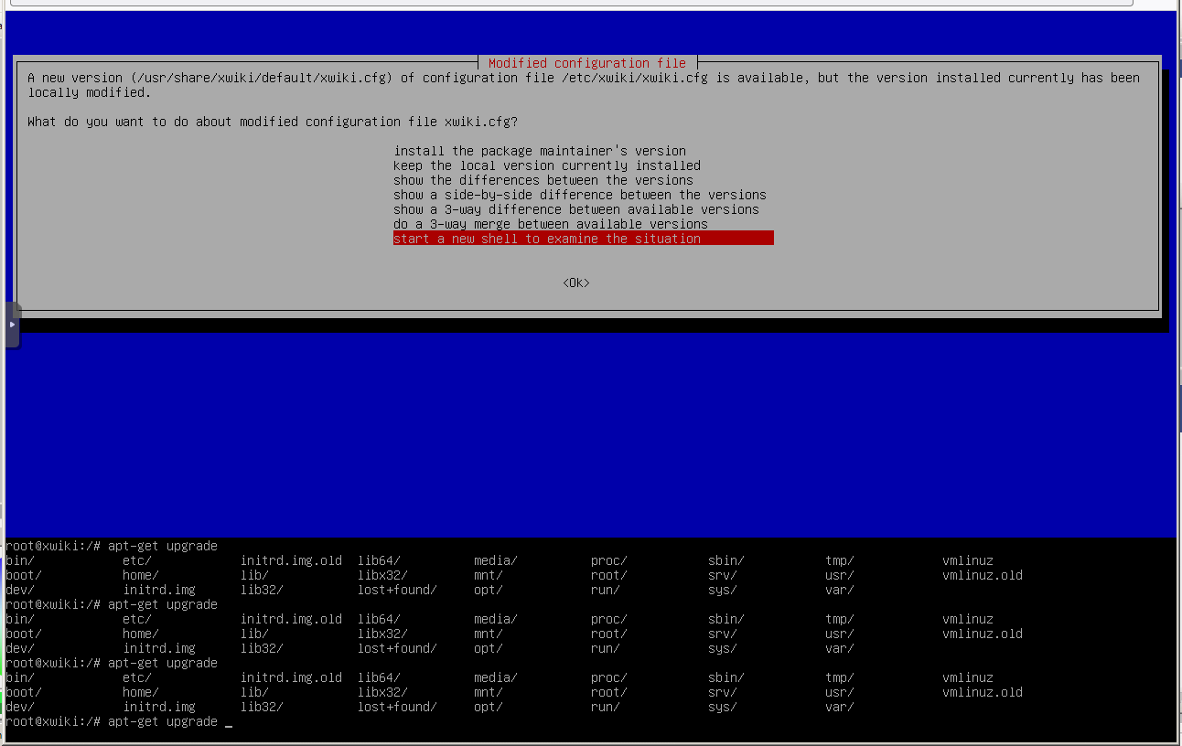
Task: Select "start a new shell to examine the situation"
Action: click(584, 239)
